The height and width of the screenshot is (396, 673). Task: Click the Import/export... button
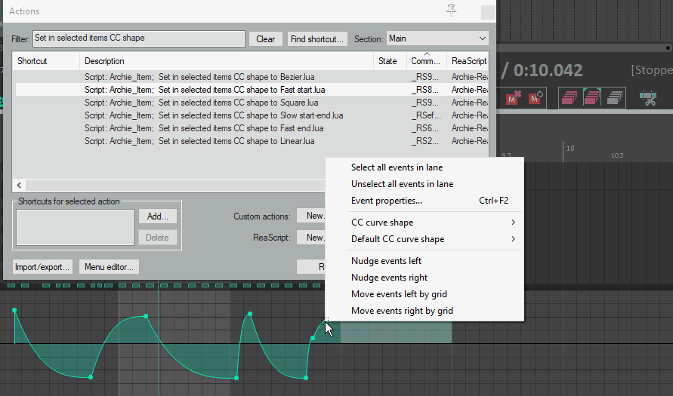coord(42,267)
